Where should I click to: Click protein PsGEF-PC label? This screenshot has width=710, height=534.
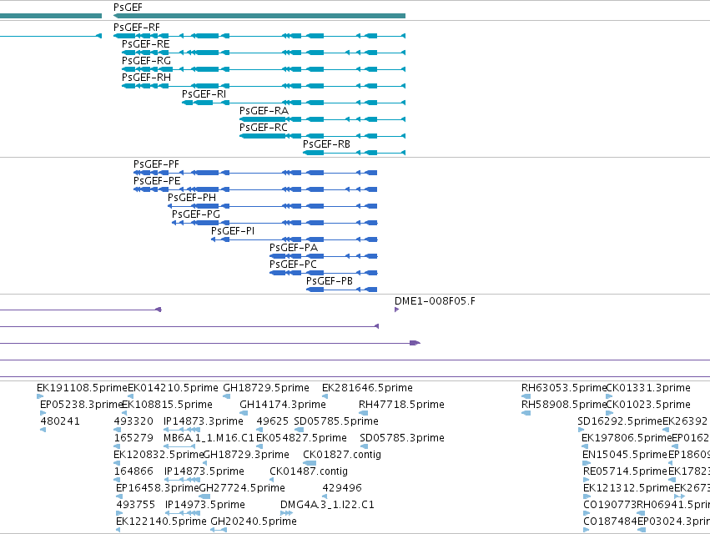coord(293,264)
